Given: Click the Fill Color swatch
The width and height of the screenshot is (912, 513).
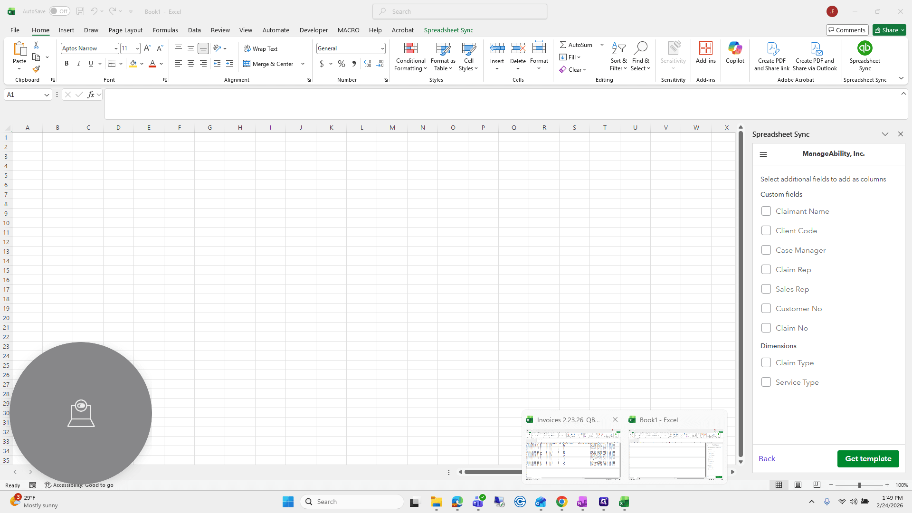Looking at the screenshot, I should click(133, 64).
